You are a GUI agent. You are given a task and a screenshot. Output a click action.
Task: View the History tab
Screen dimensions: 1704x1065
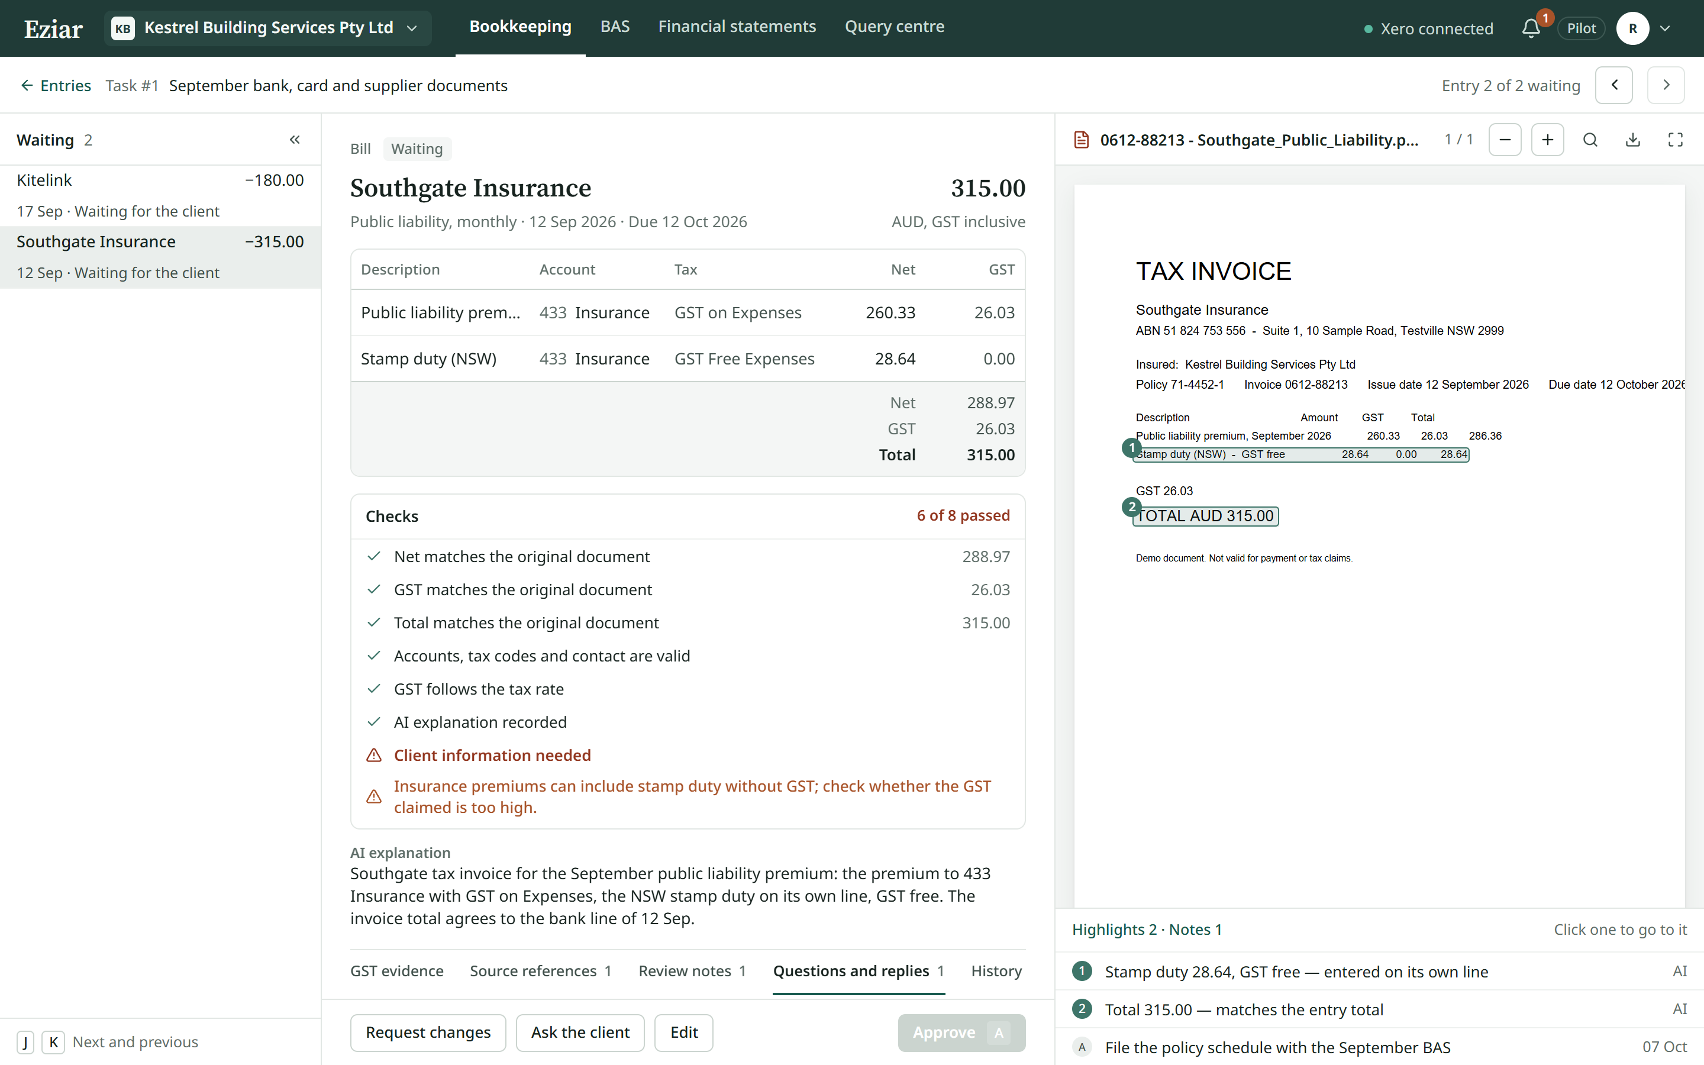(x=996, y=970)
